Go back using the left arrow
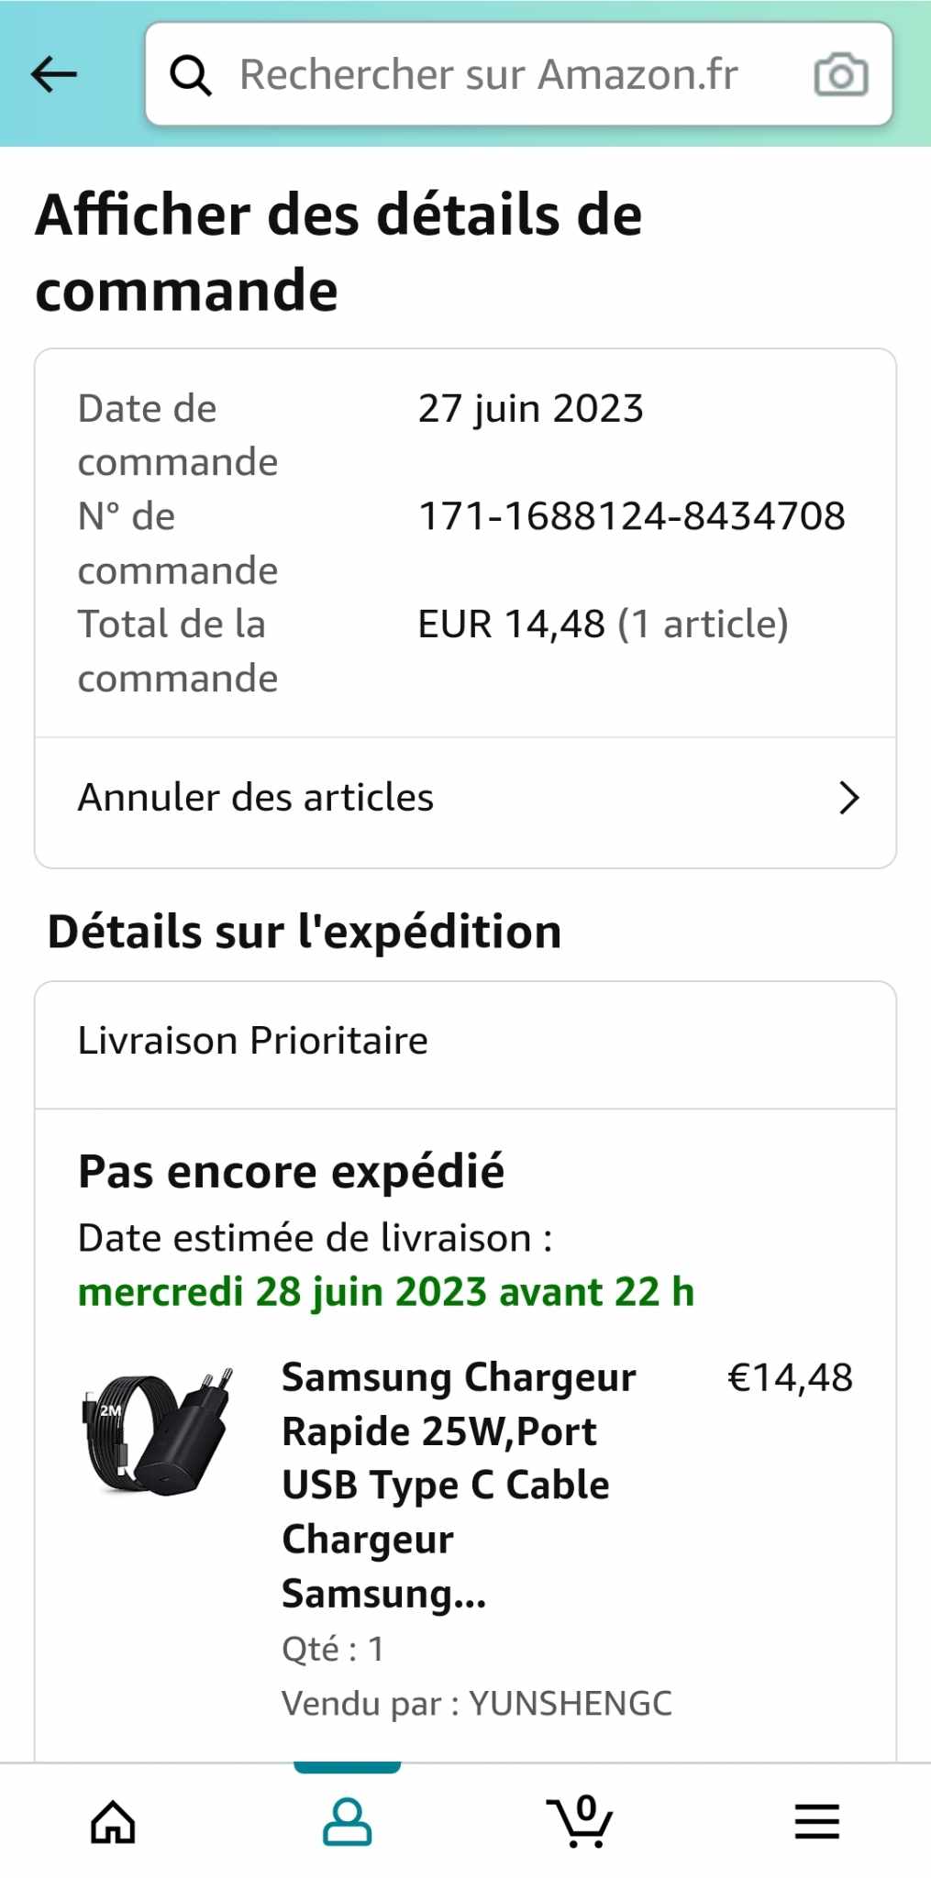The image size is (931, 1878). coord(54,74)
